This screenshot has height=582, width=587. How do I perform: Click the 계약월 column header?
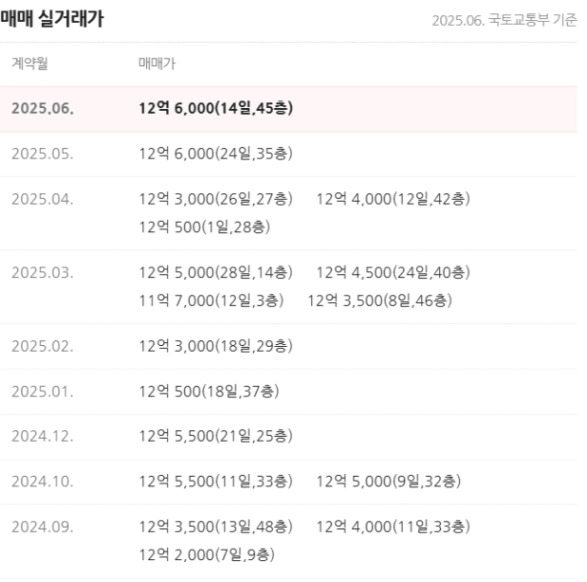pyautogui.click(x=30, y=63)
